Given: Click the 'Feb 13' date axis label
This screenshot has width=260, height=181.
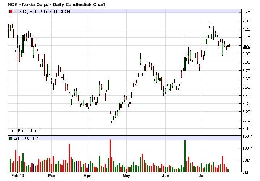Looking at the screenshot, I should point(18,176).
